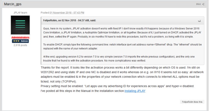Viewport: 209px width, 111px height.
Task: Click the first quoted paragraph about fixed IP
Action: point(122,33)
